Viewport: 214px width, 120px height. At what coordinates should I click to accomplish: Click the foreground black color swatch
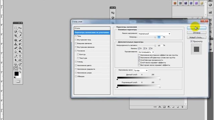[16, 74]
